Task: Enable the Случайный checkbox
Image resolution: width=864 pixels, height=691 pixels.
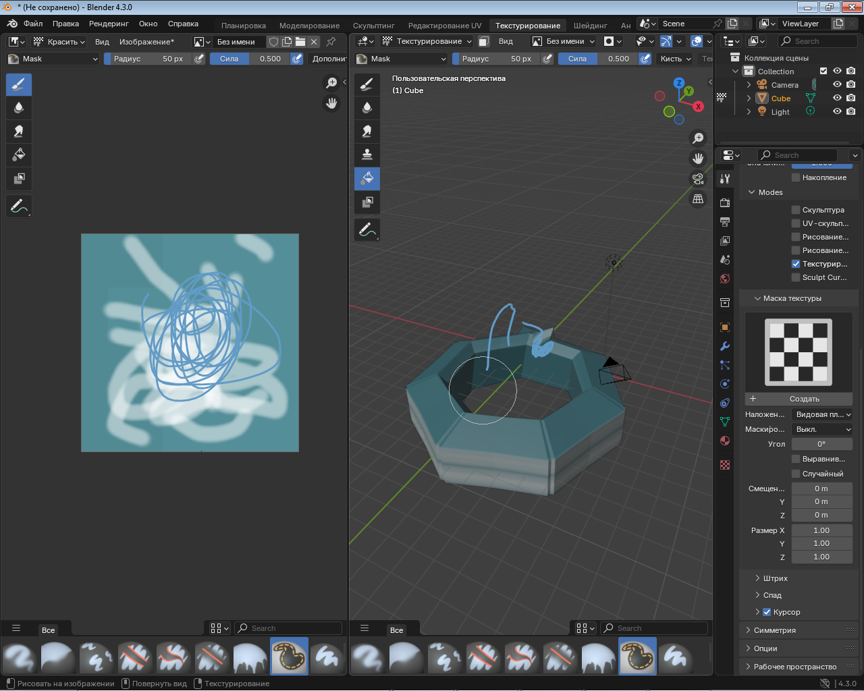Action: pos(796,474)
